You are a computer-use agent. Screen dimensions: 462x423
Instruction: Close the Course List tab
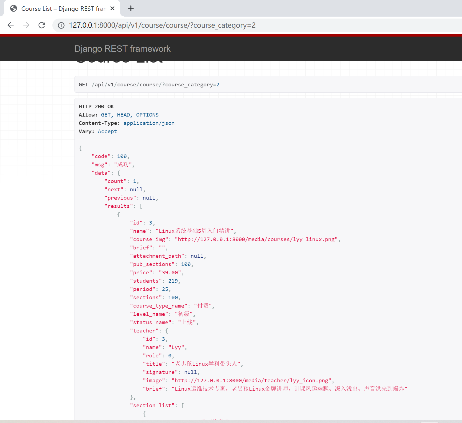click(x=112, y=9)
